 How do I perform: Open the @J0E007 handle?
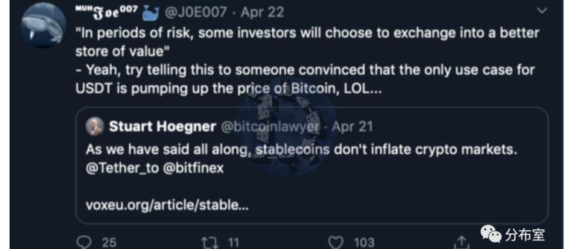pos(196,12)
